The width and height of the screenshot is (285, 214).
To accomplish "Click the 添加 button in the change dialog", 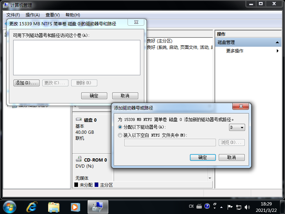I will (26, 83).
